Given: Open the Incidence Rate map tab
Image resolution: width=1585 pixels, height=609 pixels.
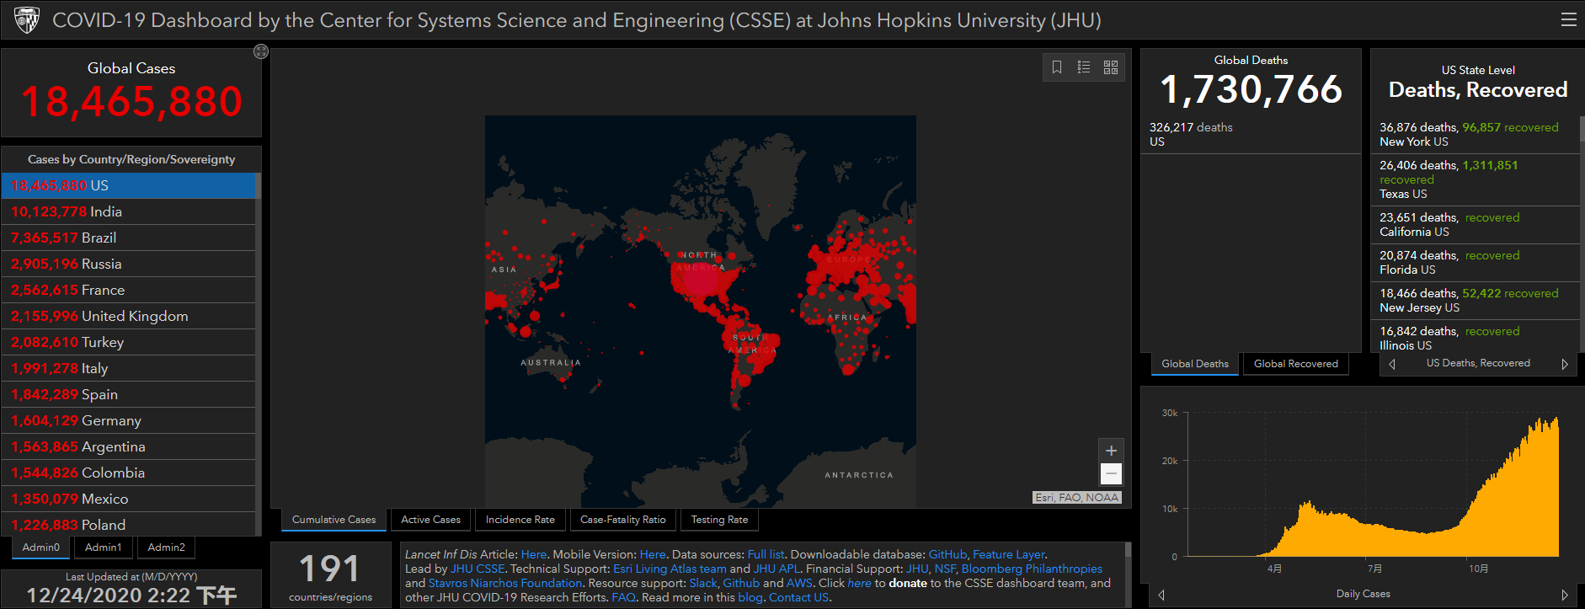Looking at the screenshot, I should point(520,520).
